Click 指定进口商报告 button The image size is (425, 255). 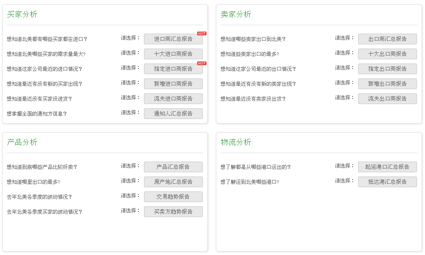[173, 69]
